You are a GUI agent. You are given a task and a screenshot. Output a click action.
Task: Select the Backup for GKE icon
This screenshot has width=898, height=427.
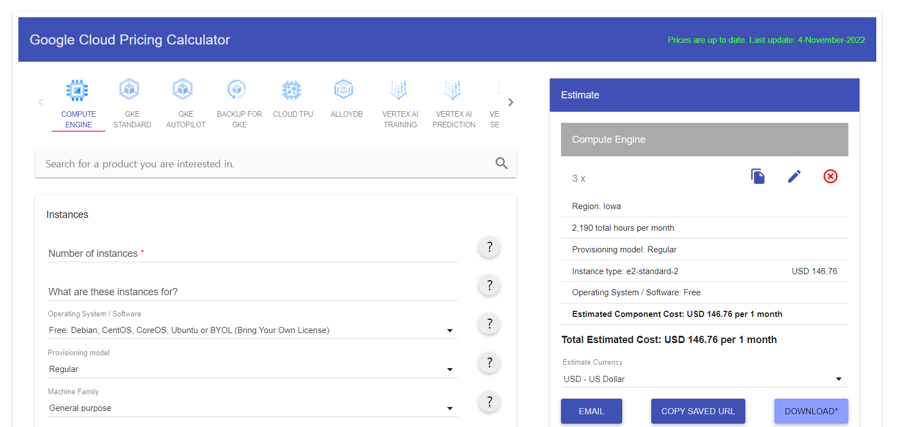coord(237,89)
